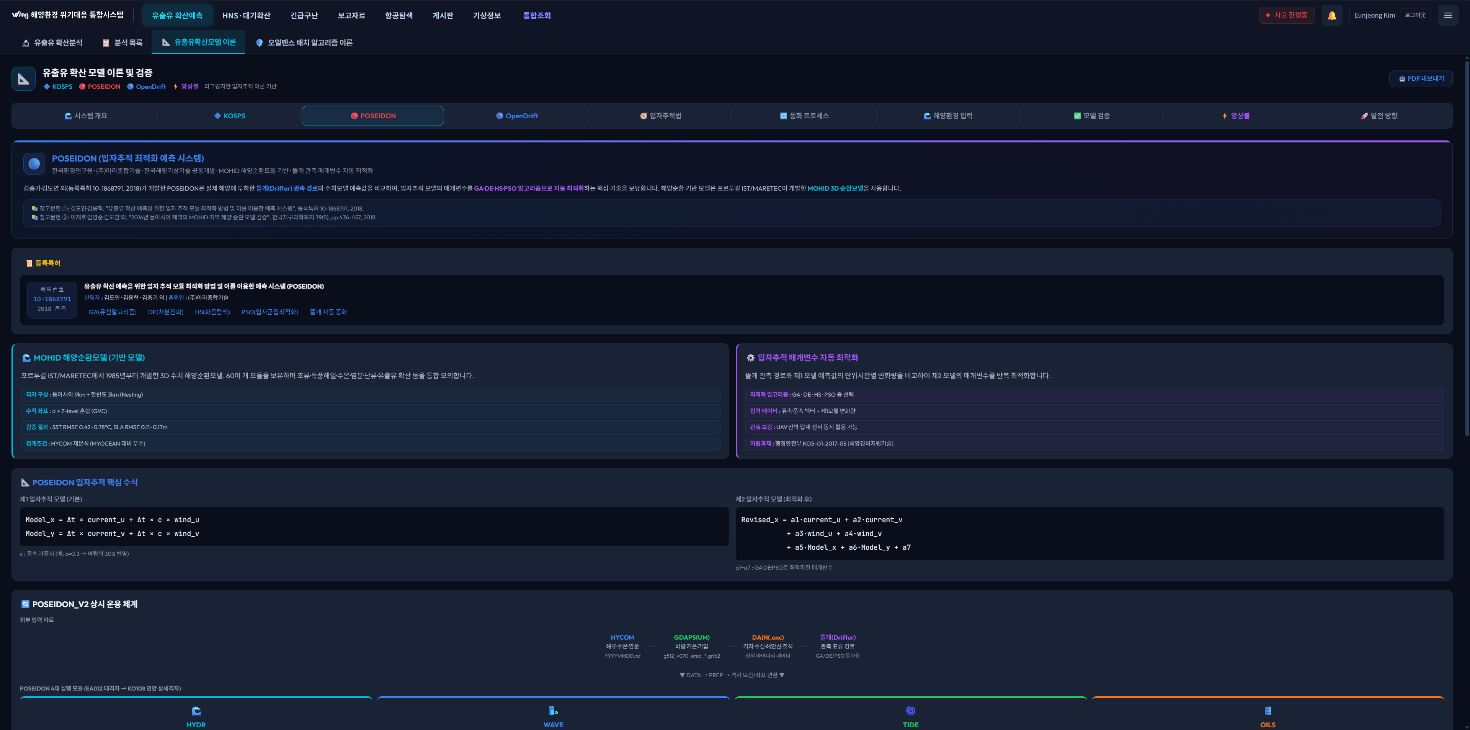Click the WAVE module icon
The height and width of the screenshot is (730, 1470).
tap(553, 710)
